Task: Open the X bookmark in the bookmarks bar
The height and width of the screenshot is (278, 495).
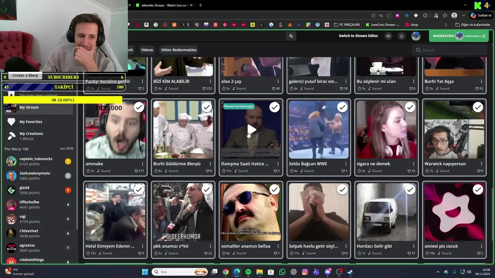Action: click(186, 25)
